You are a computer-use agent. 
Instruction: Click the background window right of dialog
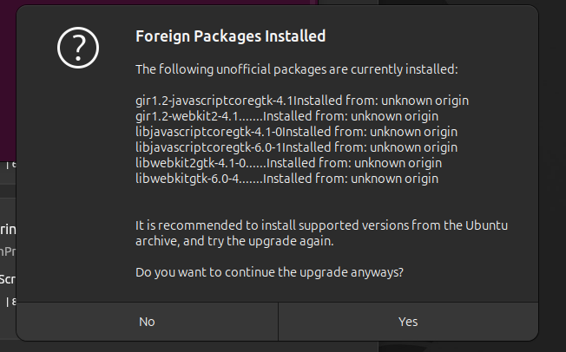[553, 173]
